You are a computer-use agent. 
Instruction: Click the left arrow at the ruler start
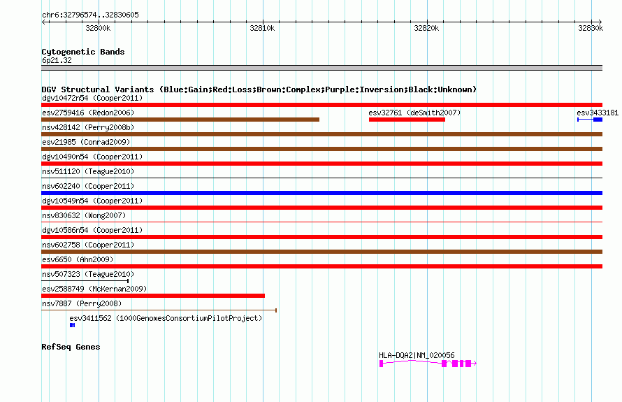[x=45, y=22]
